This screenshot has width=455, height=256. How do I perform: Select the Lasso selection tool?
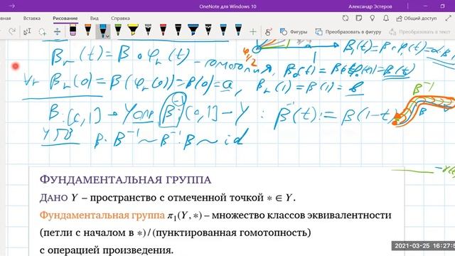(43, 31)
